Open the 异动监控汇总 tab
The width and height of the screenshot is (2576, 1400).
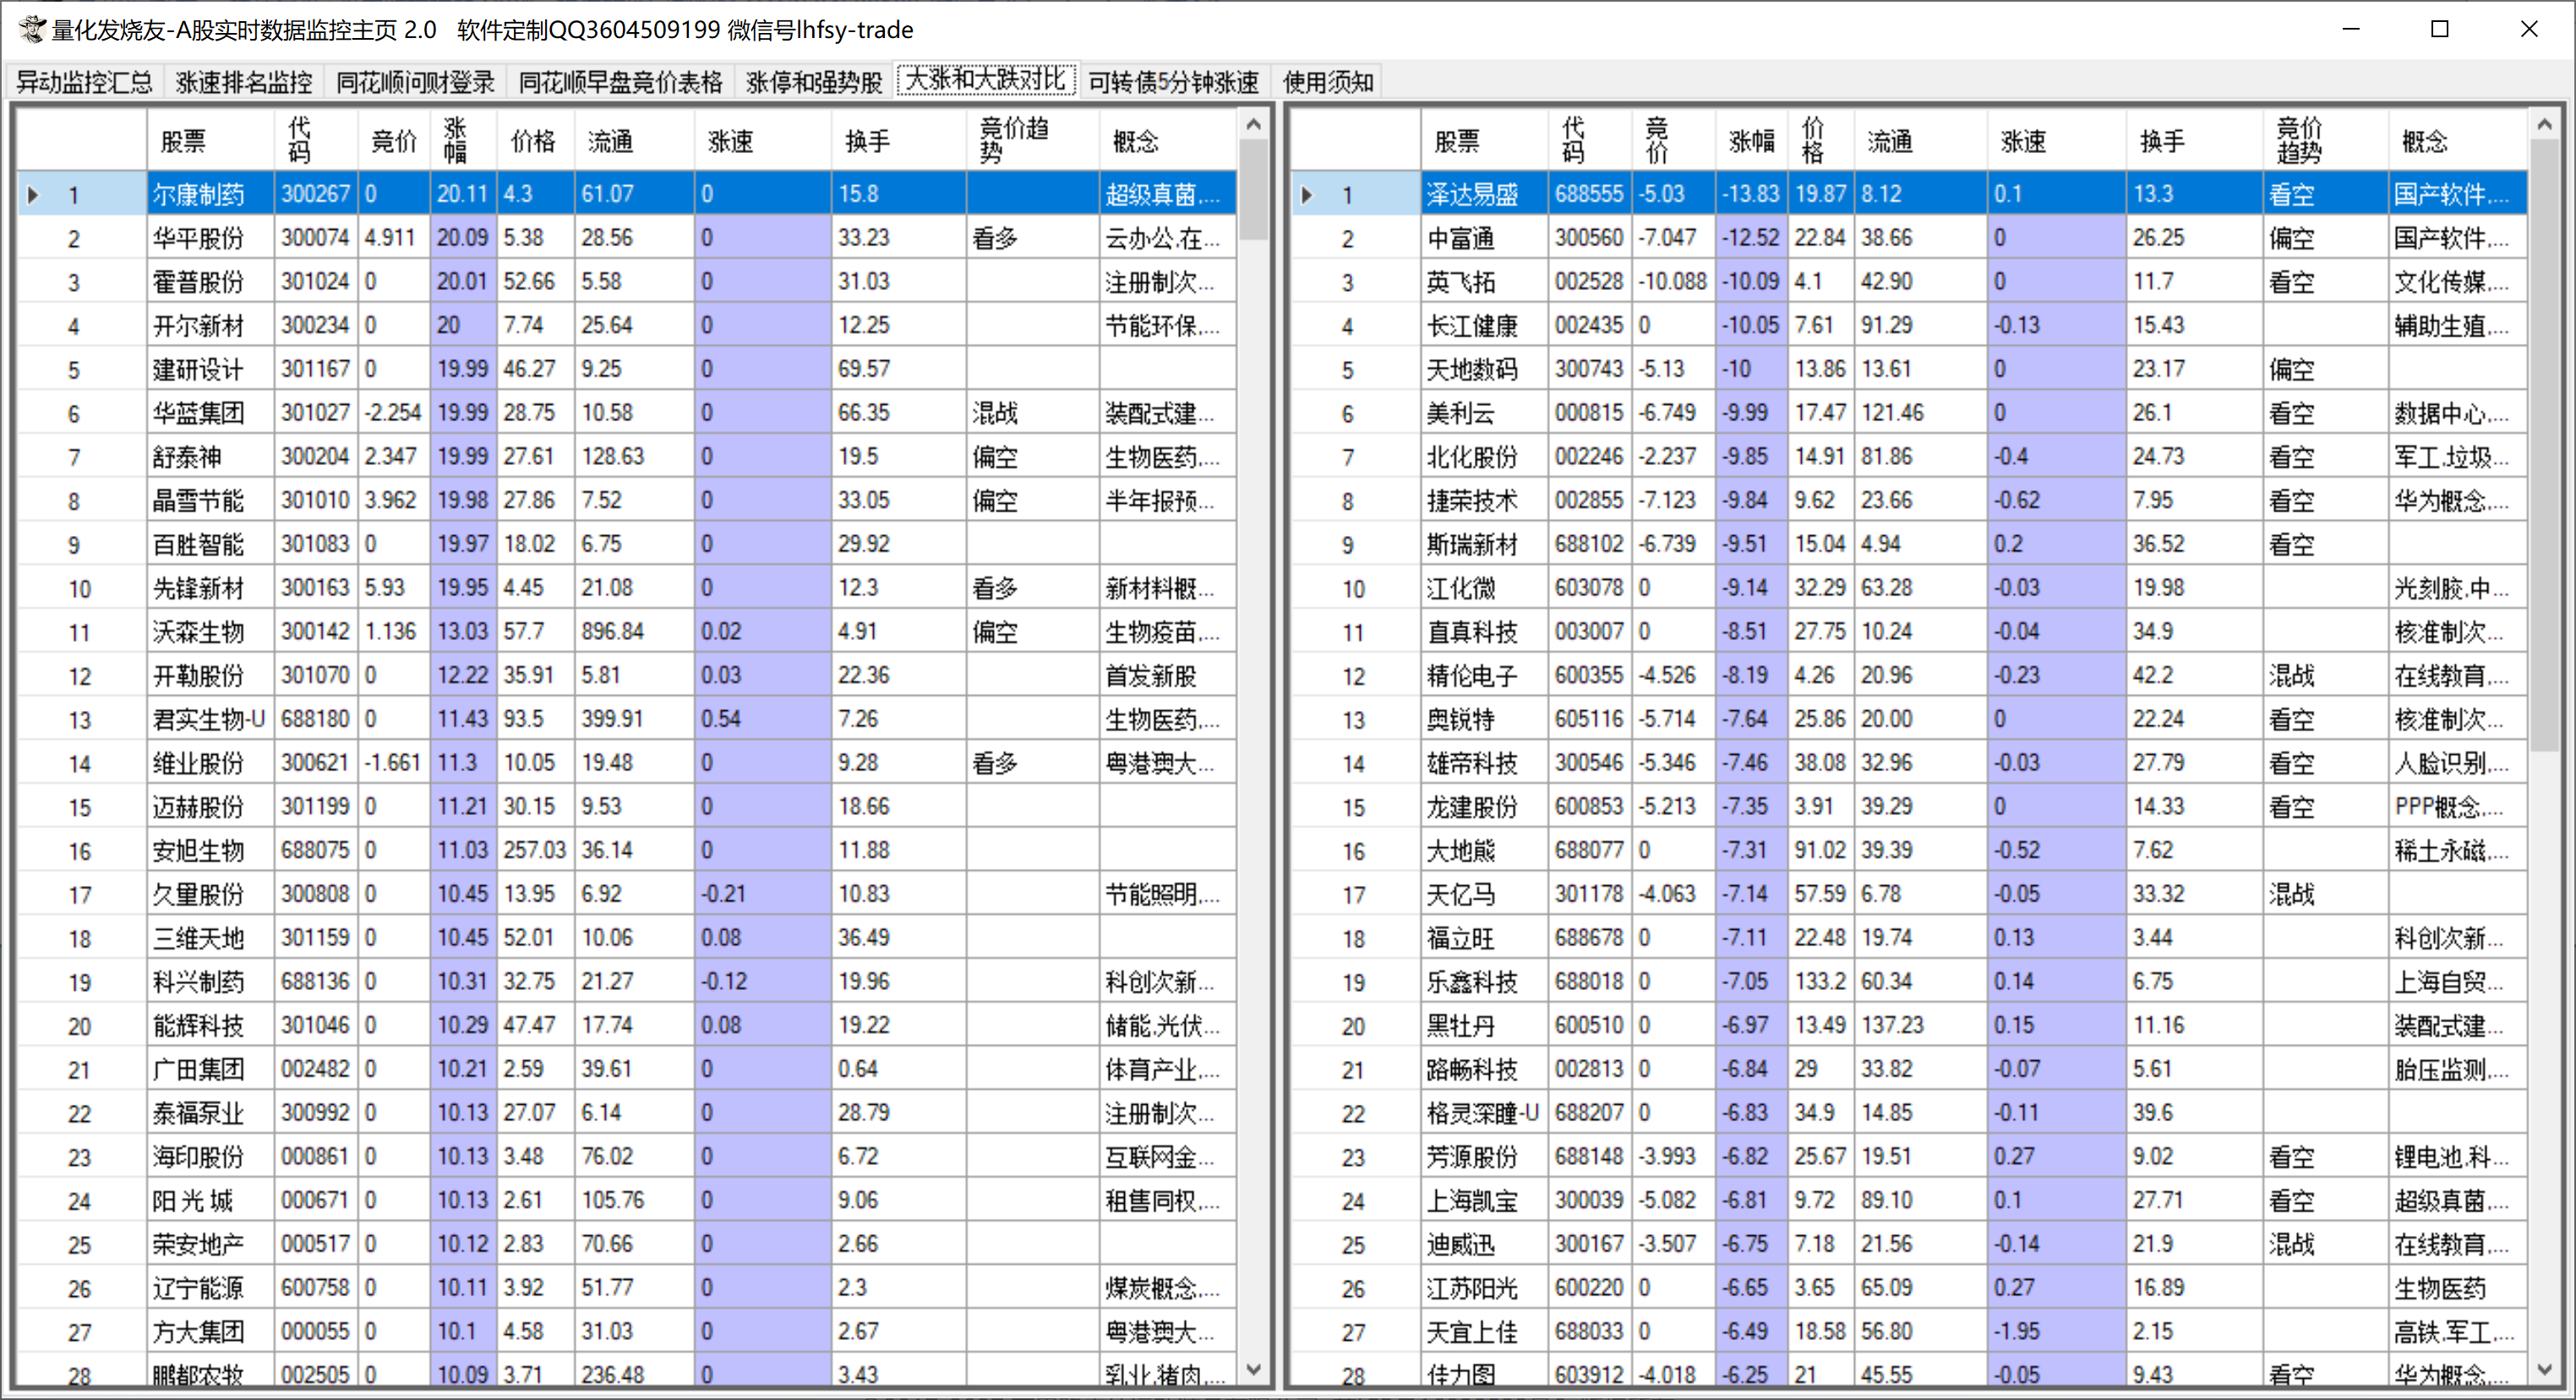tap(85, 81)
